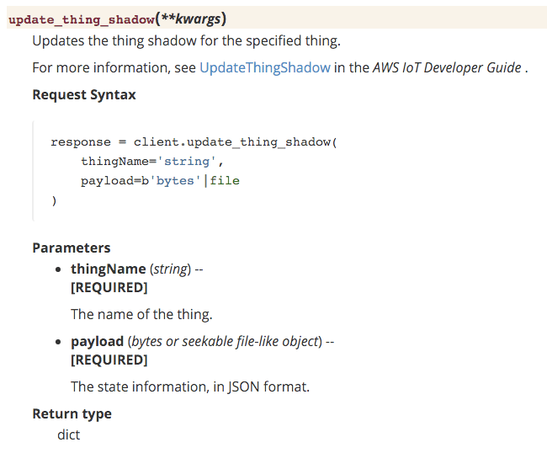Viewport: 547px width, 453px height.
Task: Click the closing parenthesis in the code block
Action: click(54, 200)
